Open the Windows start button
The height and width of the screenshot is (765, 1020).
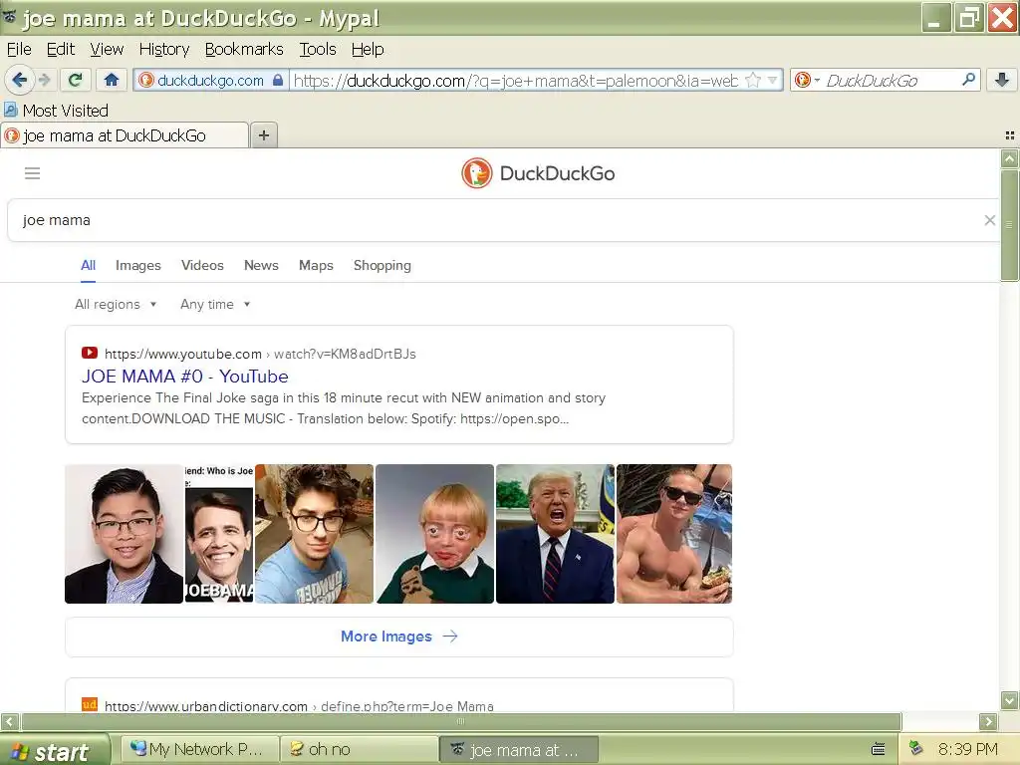(55, 750)
